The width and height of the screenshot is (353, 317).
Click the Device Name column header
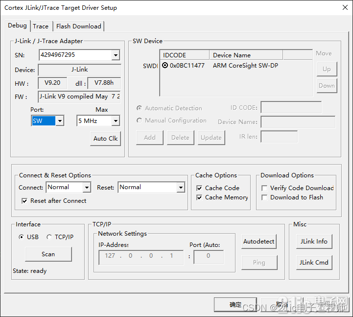pyautogui.click(x=246, y=55)
